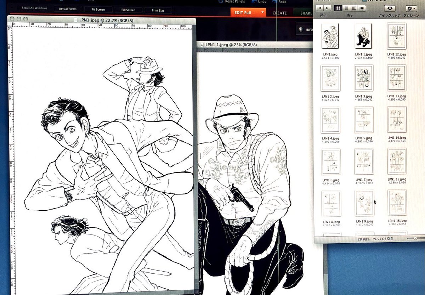This screenshot has height=295, width=425.
Task: Select the LPN1.jpeg thumbnail in Finder
Action: coord(330,36)
